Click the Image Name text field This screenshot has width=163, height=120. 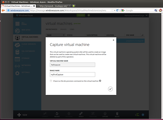[x=73, y=74]
